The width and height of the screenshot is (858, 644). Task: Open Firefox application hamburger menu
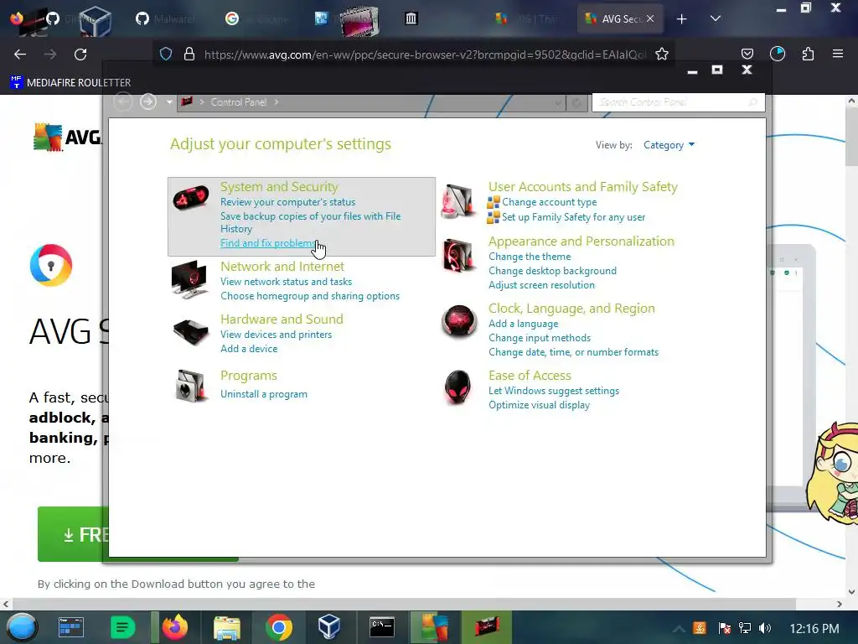(837, 55)
